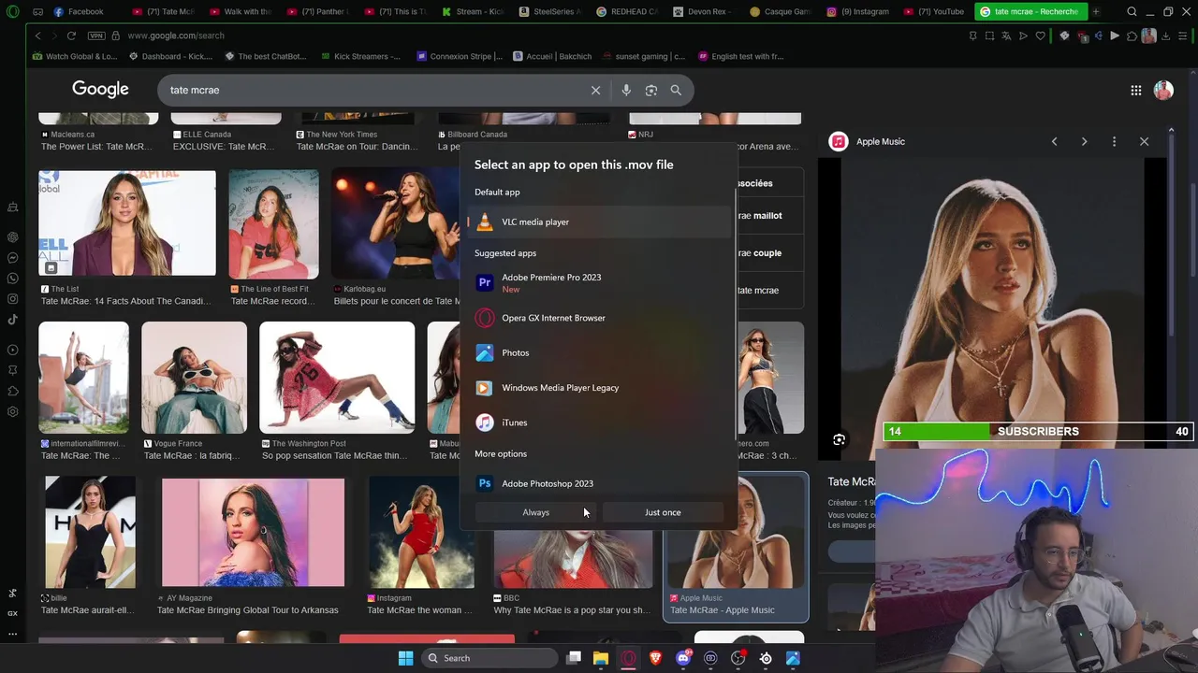
Task: Switch to the Instagram tab
Action: [x=858, y=11]
